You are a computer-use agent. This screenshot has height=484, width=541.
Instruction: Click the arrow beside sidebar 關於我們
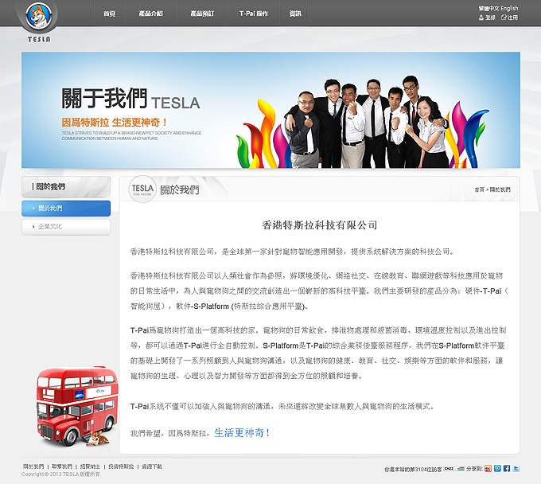pyautogui.click(x=33, y=209)
